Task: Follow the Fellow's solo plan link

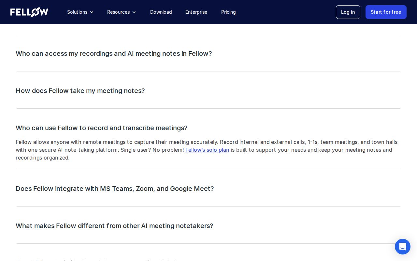Action: (x=207, y=150)
